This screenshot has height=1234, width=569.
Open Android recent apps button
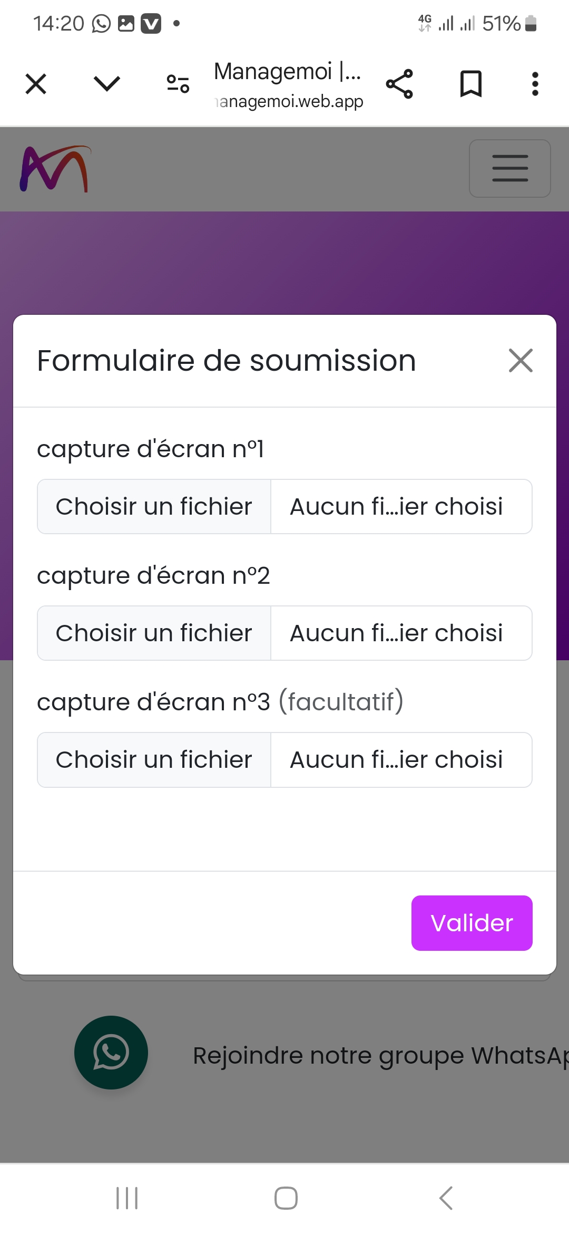pos(127,1198)
